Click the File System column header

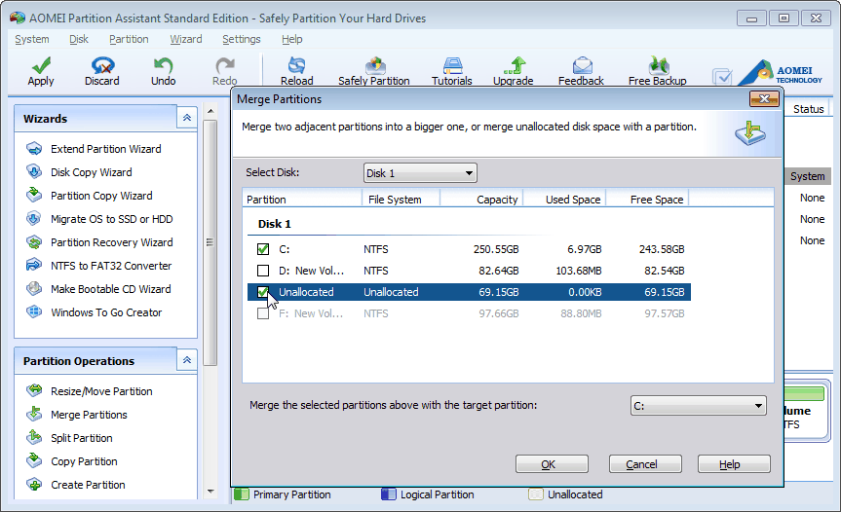[x=401, y=200]
